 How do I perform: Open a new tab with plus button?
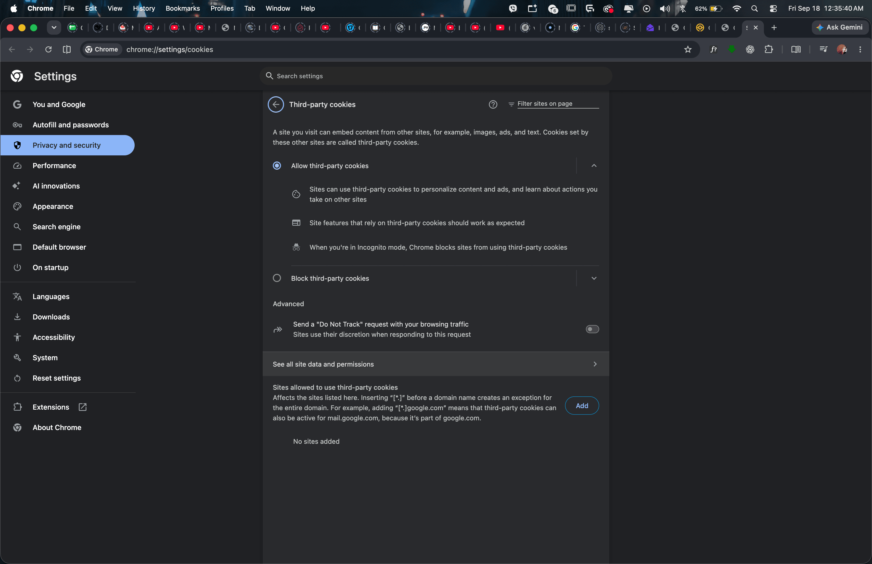[774, 28]
